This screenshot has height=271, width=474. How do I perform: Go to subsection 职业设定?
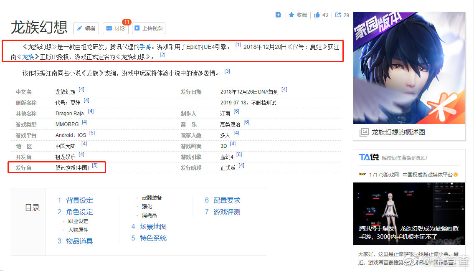(x=78, y=221)
